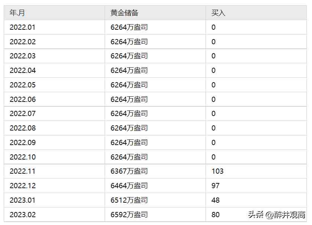Select the 2022.03 date cell
Image resolution: width=312 pixels, height=225 pixels.
point(22,56)
